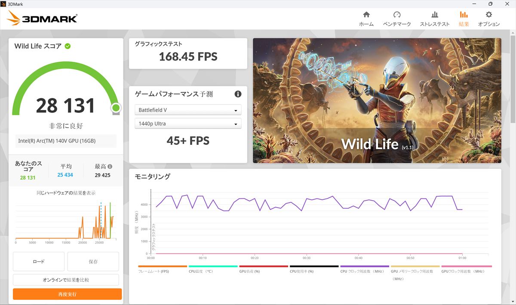Toggle GPUクロック周波数 legend pink swatch
Image resolution: width=516 pixels, height=305 pixels.
[466, 266]
